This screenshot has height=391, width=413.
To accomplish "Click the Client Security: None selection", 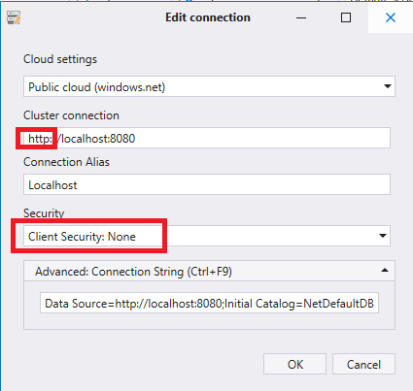I will click(x=82, y=237).
